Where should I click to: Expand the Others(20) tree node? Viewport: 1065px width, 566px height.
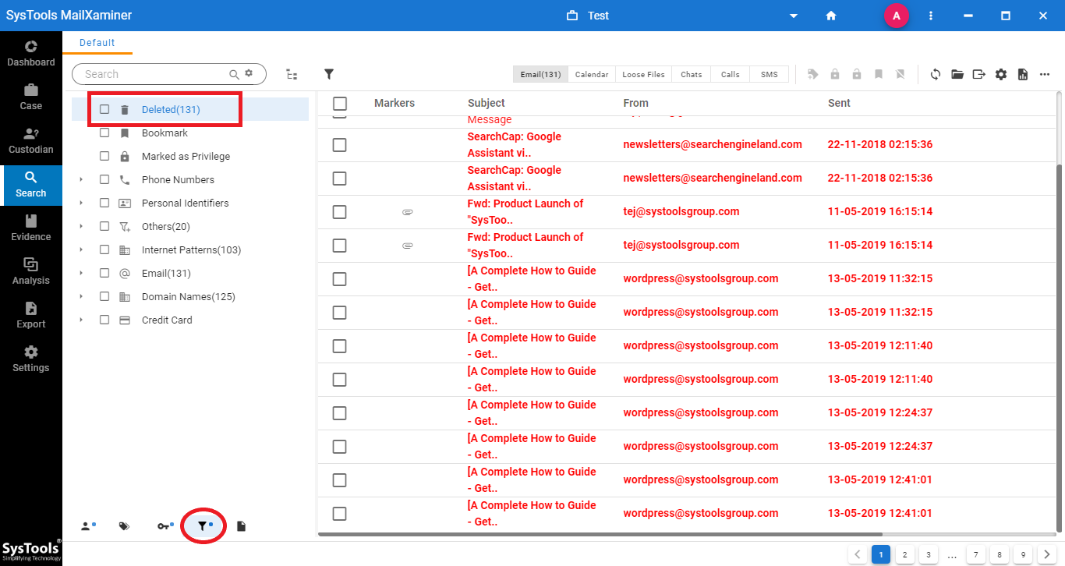click(x=81, y=226)
